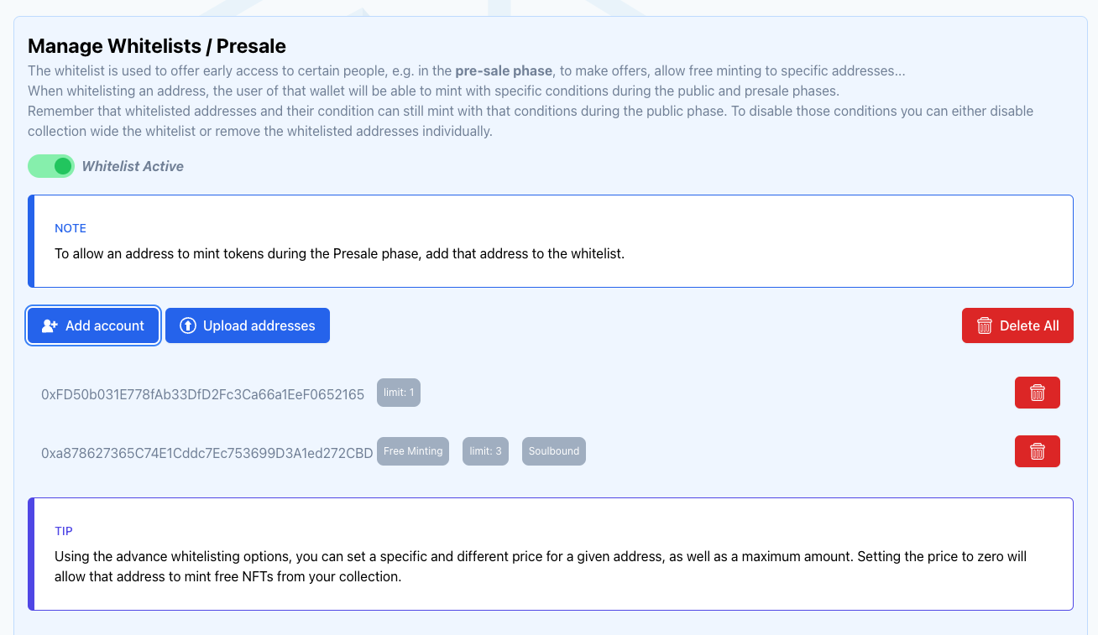1098x635 pixels.
Task: Toggle the Whitelist Active switch
Action: 52,166
